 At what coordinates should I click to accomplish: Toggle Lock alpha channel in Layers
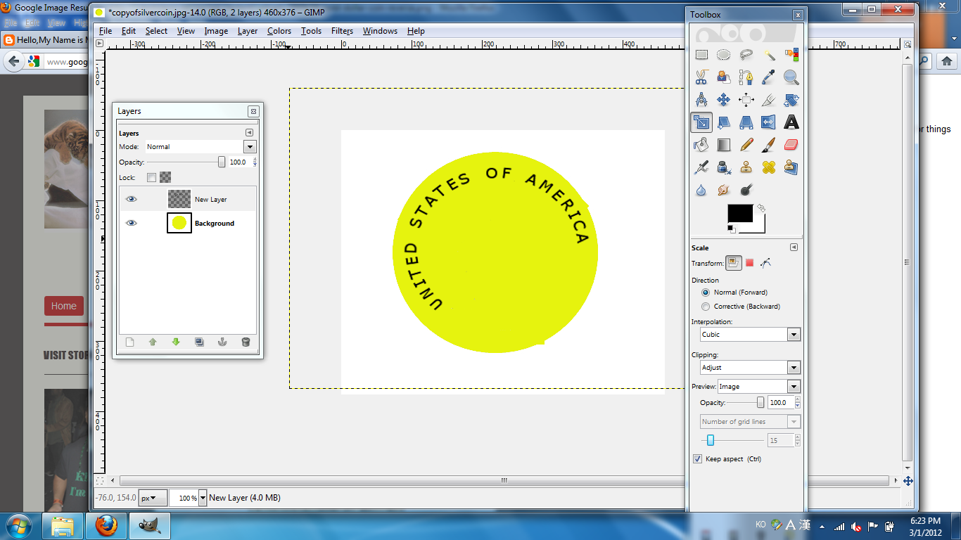tap(165, 178)
